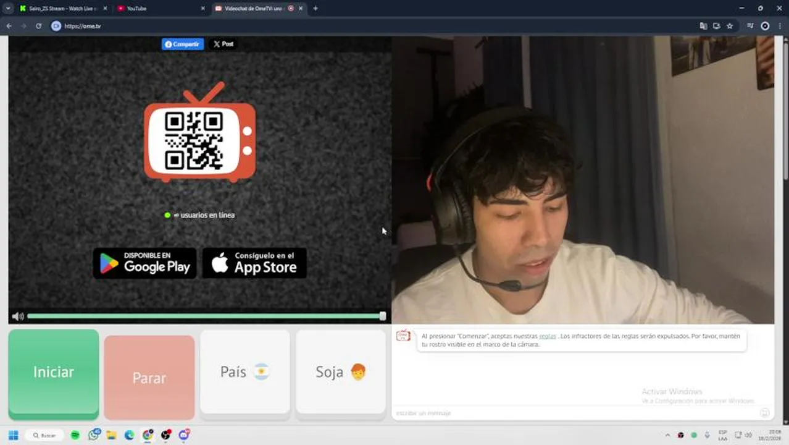Viewport: 789px width, 445px height.
Task: Click the volume slider handle
Action: 383,316
